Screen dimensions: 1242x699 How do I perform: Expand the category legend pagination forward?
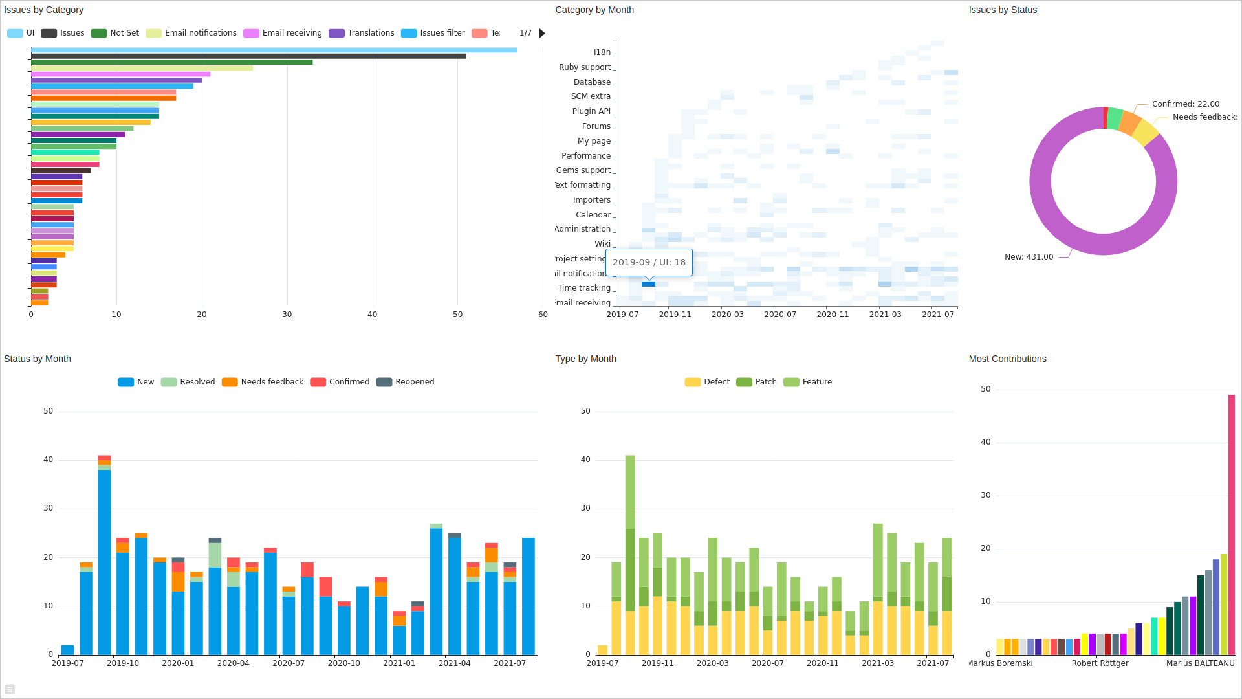click(543, 32)
